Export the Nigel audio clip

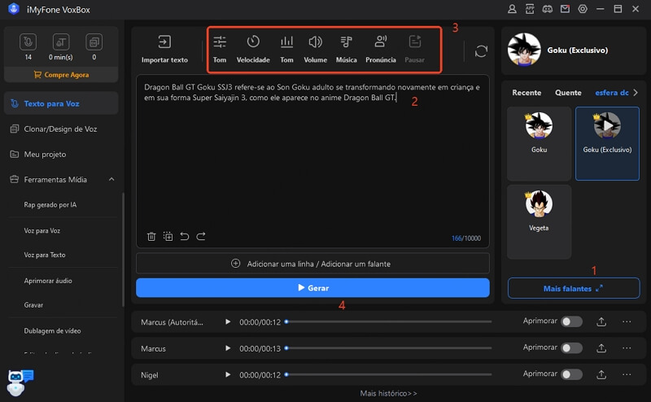point(601,375)
